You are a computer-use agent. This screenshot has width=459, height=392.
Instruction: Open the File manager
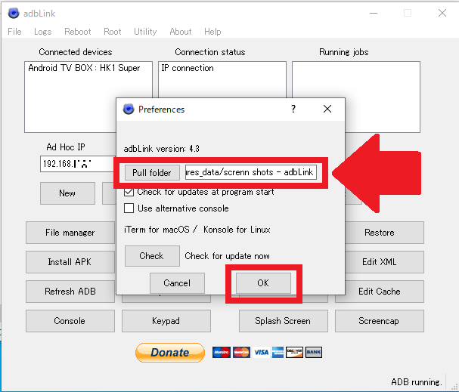tap(70, 233)
